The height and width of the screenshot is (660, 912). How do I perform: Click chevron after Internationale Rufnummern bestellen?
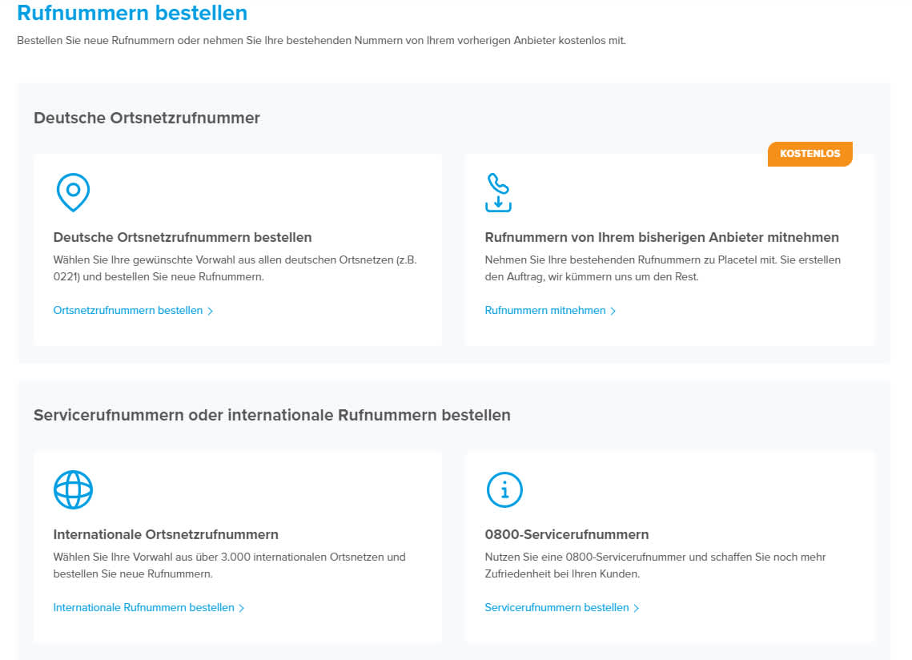point(242,608)
